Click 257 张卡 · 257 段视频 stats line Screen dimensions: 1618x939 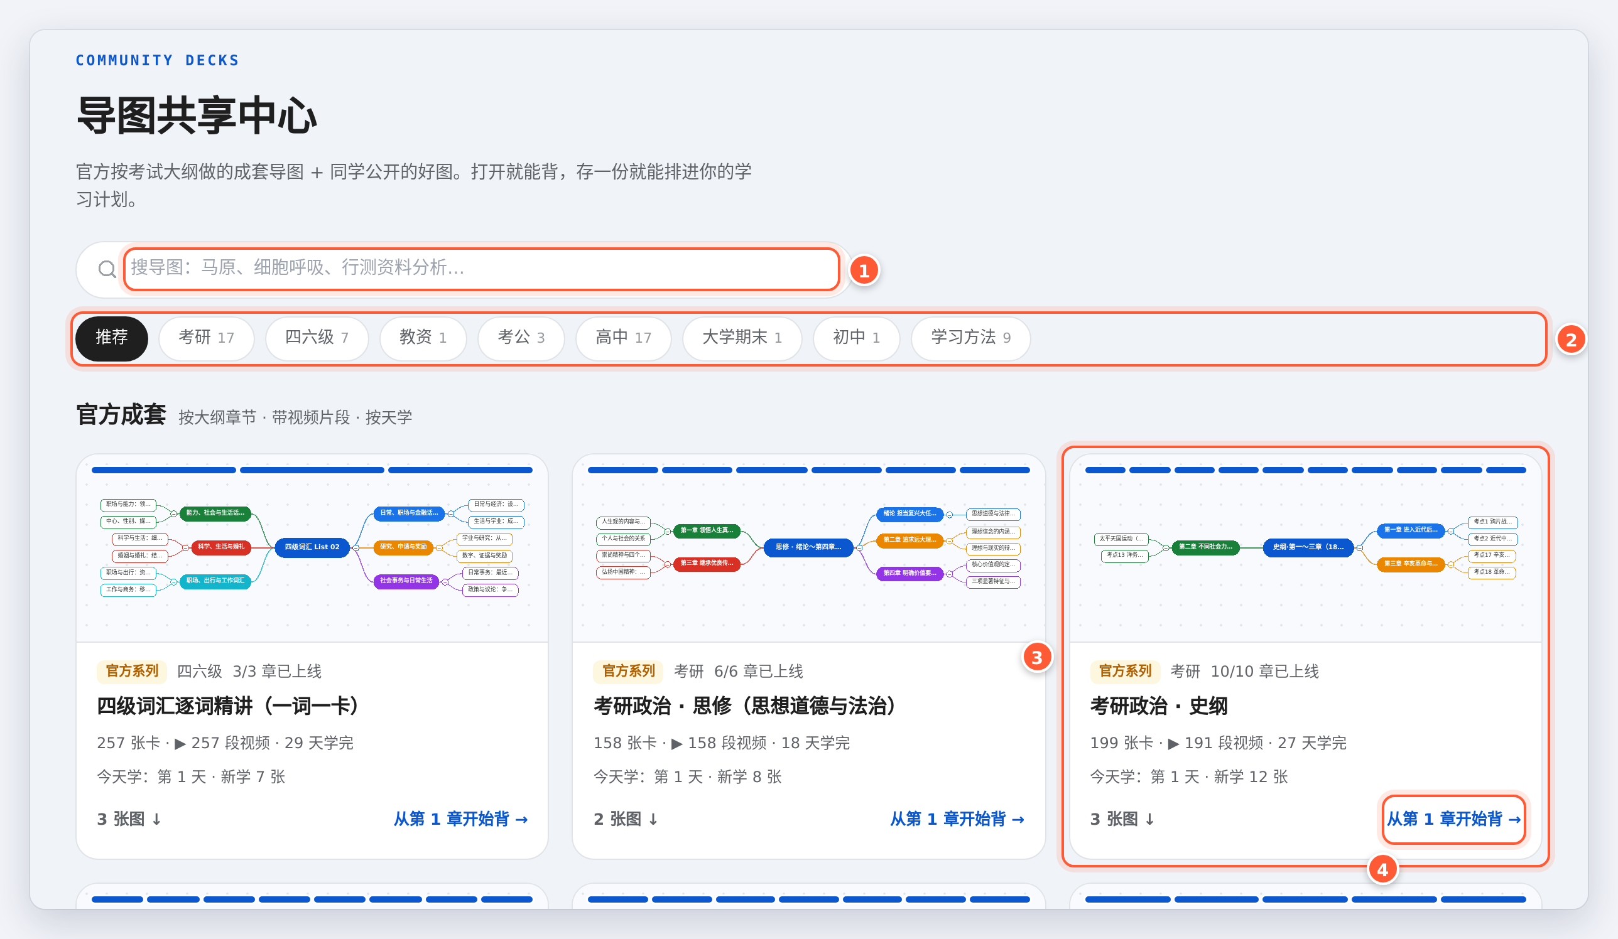(225, 743)
